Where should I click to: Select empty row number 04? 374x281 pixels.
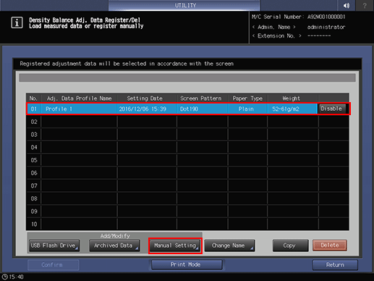pyautogui.click(x=187, y=147)
